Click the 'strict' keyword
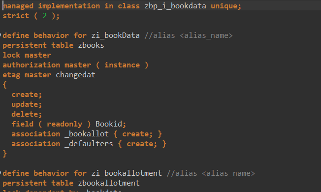 pyautogui.click(x=16, y=16)
